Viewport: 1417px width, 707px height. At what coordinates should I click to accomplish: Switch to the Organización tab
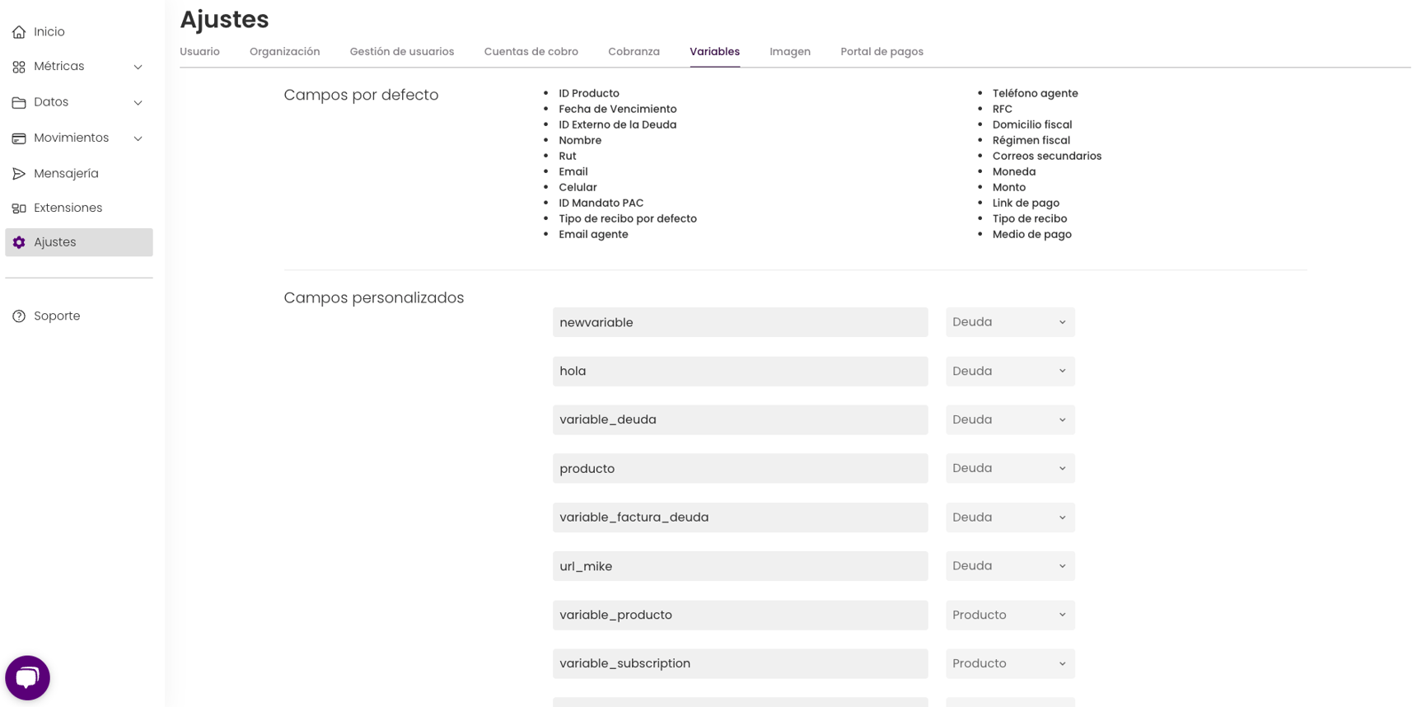(284, 52)
